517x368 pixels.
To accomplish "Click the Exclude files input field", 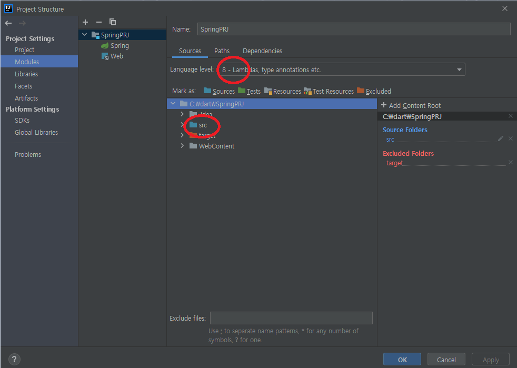I will point(291,318).
